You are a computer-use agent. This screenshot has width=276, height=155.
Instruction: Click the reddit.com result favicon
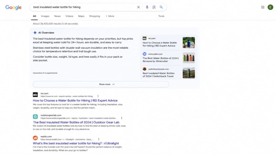click(x=35, y=138)
